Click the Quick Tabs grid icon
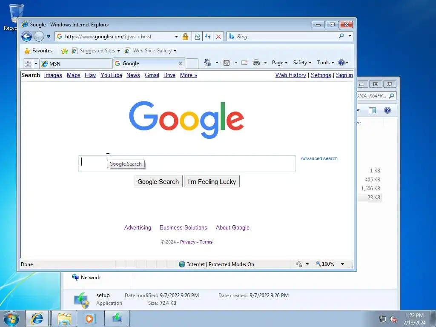 28,64
